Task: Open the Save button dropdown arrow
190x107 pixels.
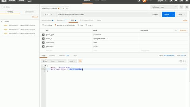Action: pyautogui.click(x=185, y=15)
